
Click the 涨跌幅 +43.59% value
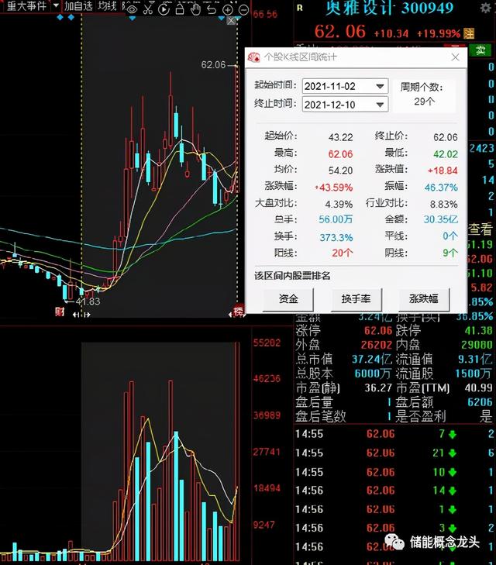click(x=333, y=188)
